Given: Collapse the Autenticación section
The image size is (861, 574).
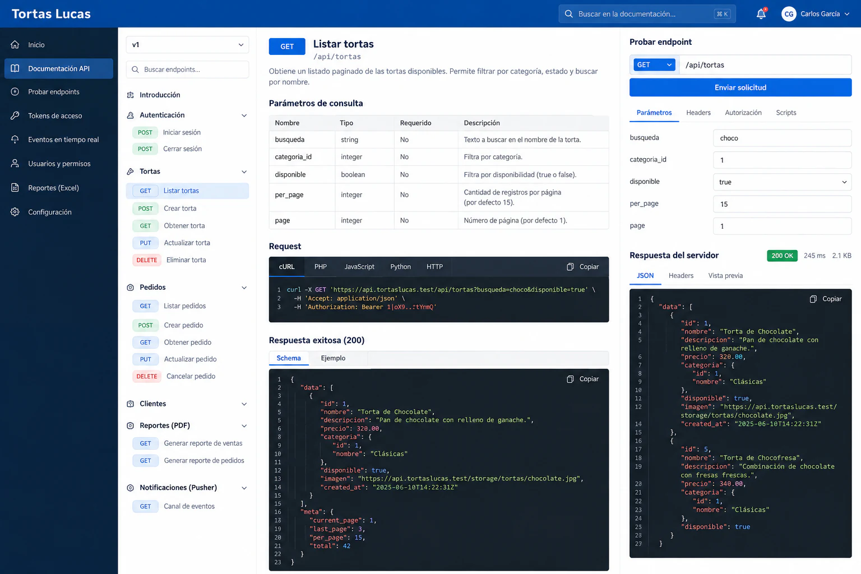Looking at the screenshot, I should click(244, 115).
